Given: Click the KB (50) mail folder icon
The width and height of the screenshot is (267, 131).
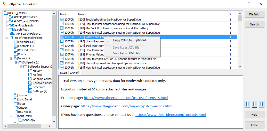Looking at the screenshot, I should coord(30,75).
